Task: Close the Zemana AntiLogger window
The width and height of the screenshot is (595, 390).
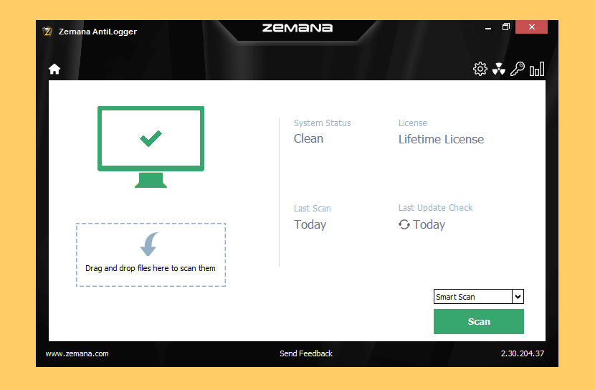Action: [531, 27]
